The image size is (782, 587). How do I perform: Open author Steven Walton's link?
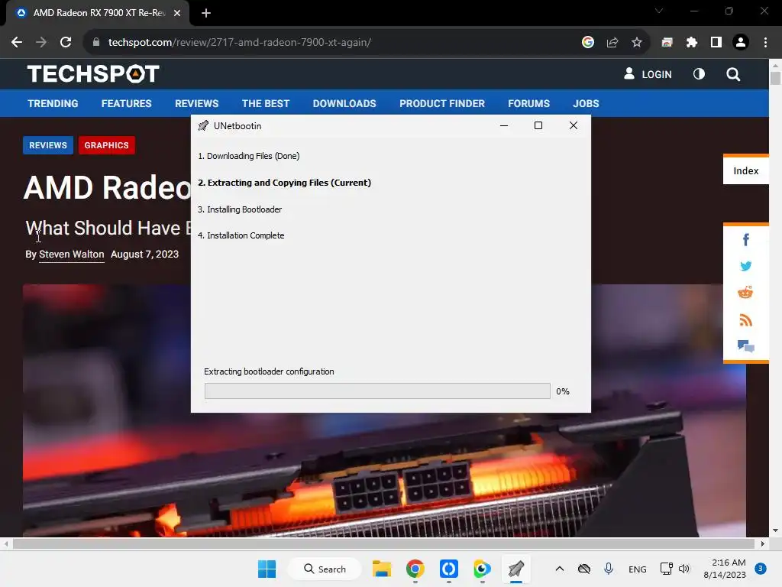pyautogui.click(x=71, y=254)
